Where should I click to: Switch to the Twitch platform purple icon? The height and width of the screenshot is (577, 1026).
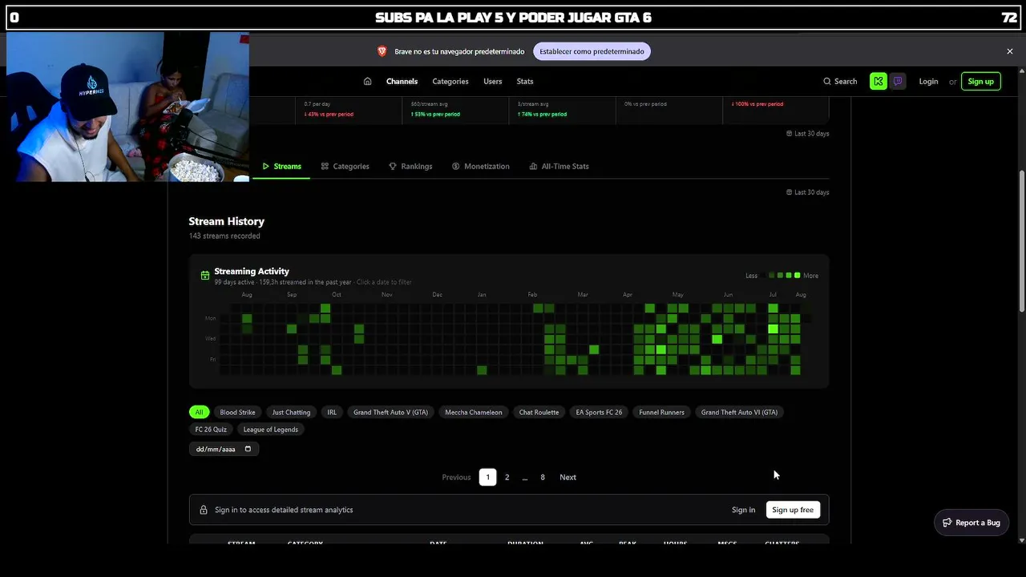[898, 81]
